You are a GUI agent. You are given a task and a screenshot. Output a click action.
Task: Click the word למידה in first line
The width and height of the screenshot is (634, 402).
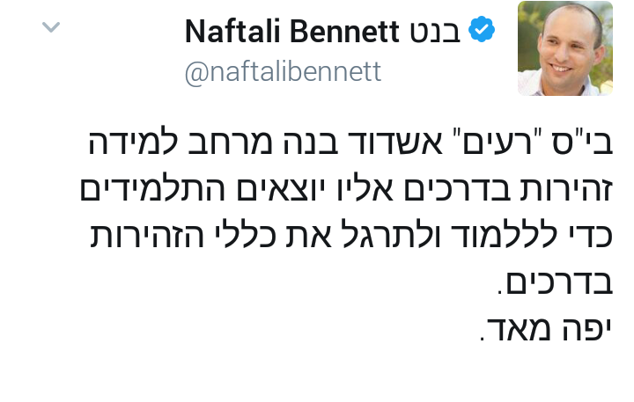(x=133, y=140)
